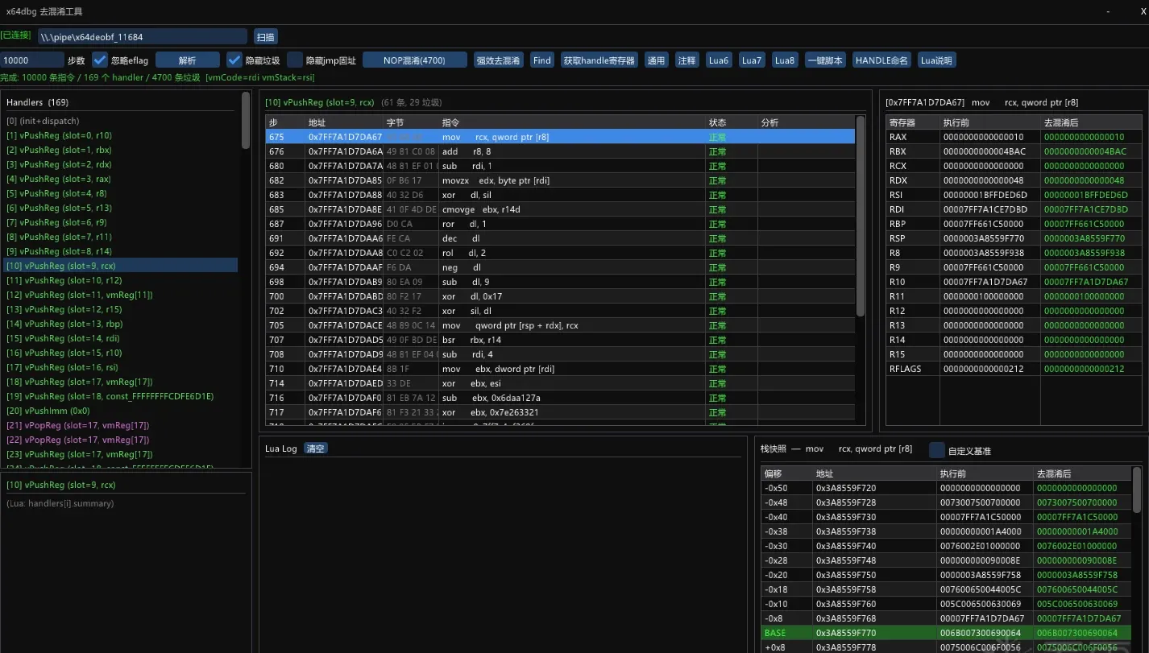Open the Lua说明 help button

936,60
